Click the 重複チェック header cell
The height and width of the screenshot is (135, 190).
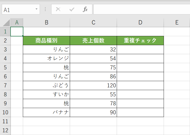(140, 41)
